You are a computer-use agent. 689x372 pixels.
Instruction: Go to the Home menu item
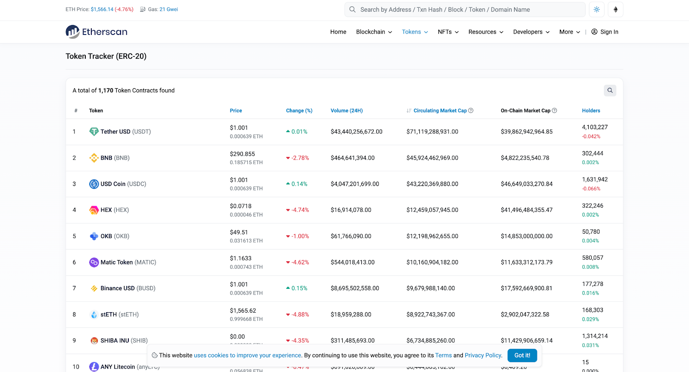pos(338,32)
